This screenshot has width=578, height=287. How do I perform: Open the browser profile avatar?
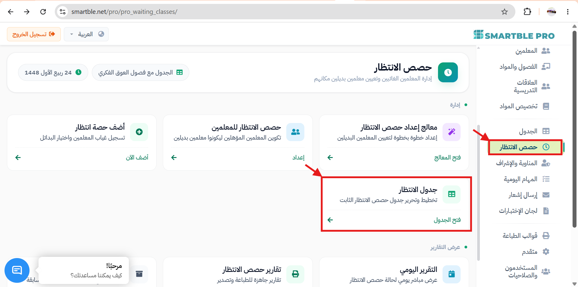[552, 12]
